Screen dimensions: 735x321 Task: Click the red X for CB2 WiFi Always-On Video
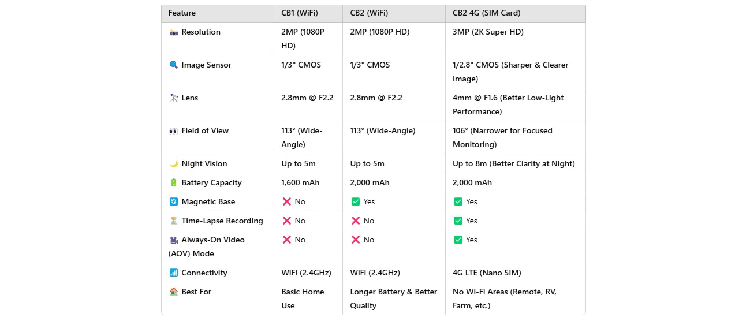click(x=356, y=240)
